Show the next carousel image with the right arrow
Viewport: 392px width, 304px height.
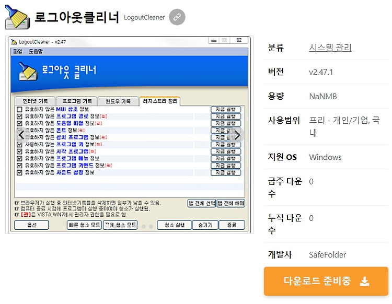(237, 135)
